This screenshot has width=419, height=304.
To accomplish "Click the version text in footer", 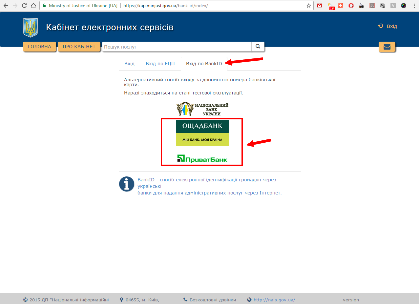I will [351, 300].
